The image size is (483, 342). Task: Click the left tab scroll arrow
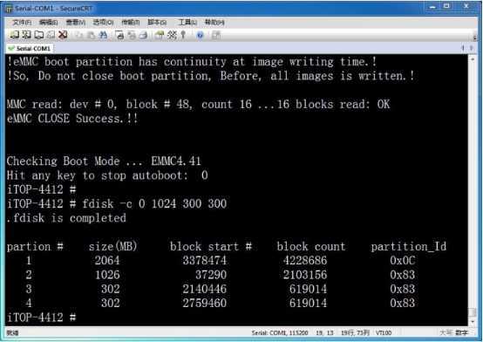pos(463,48)
